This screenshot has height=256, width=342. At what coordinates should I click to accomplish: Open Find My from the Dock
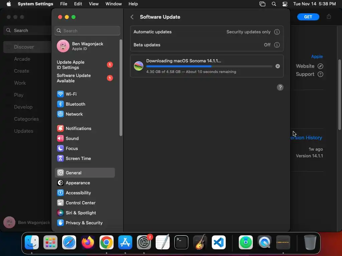[x=246, y=243]
